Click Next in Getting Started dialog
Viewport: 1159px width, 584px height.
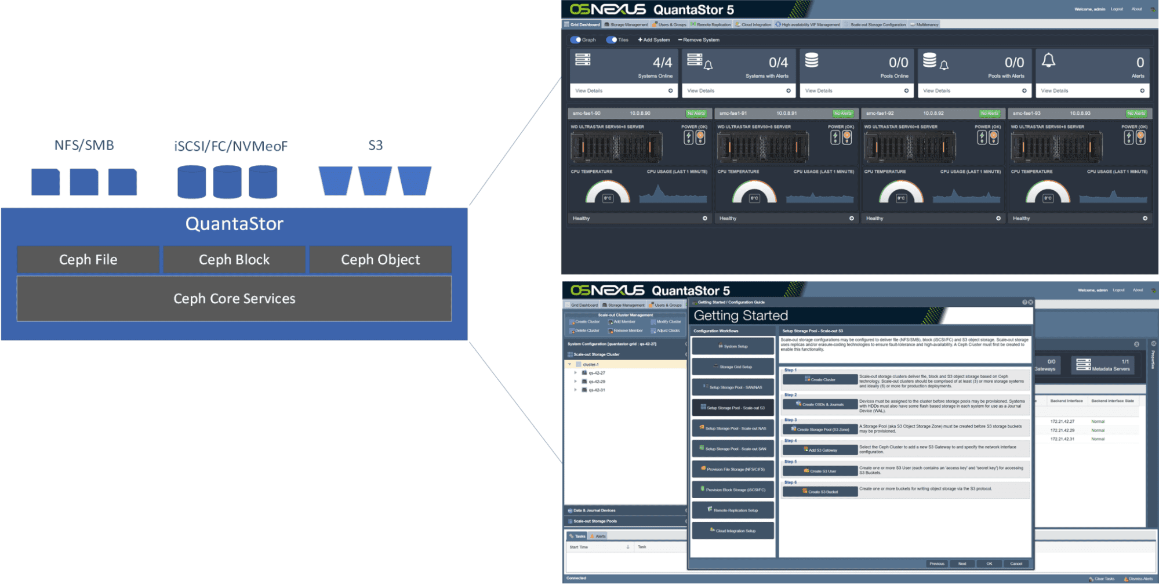coord(962,564)
